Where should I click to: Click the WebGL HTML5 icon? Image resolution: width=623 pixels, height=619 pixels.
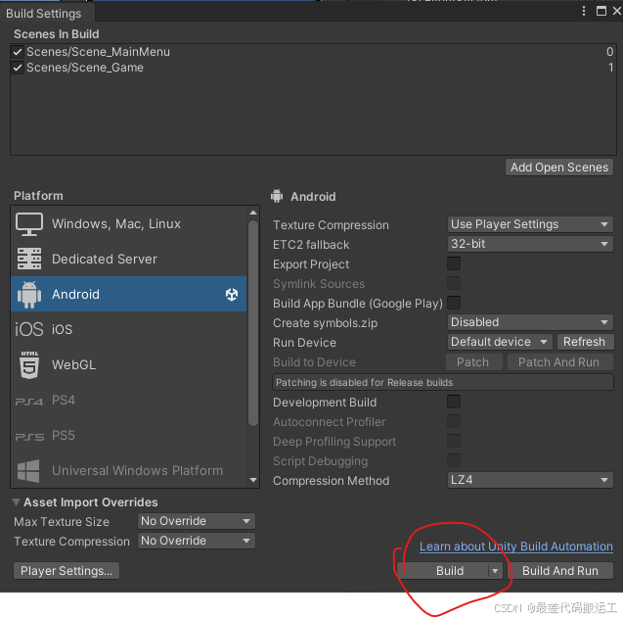click(x=29, y=364)
